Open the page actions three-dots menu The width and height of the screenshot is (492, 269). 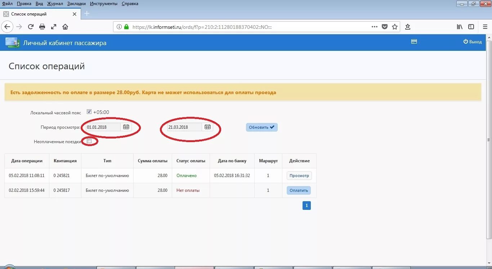(375, 27)
